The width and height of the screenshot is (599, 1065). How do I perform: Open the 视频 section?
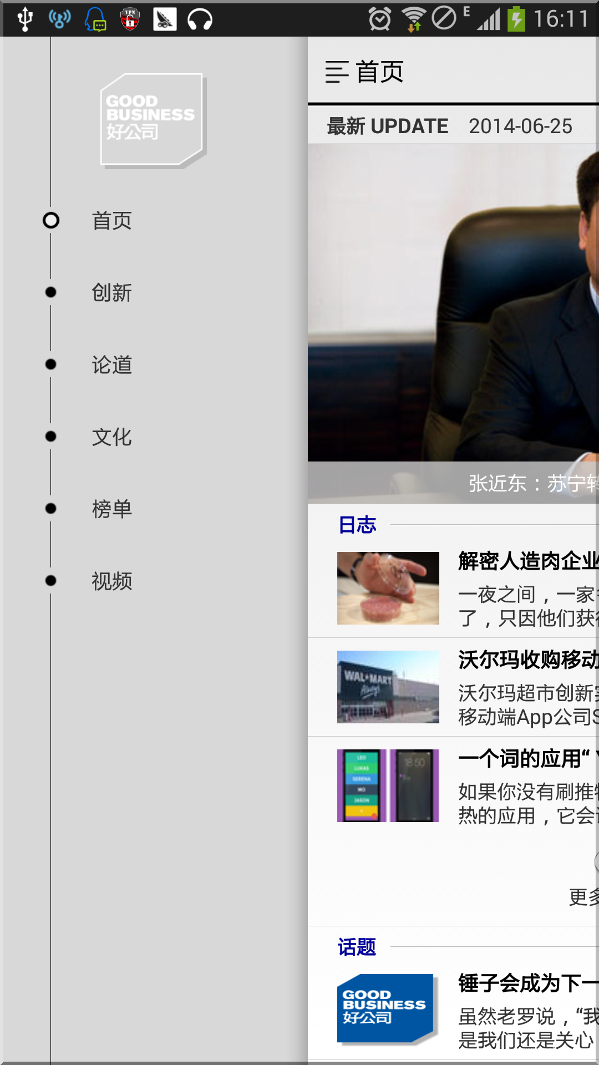(111, 581)
